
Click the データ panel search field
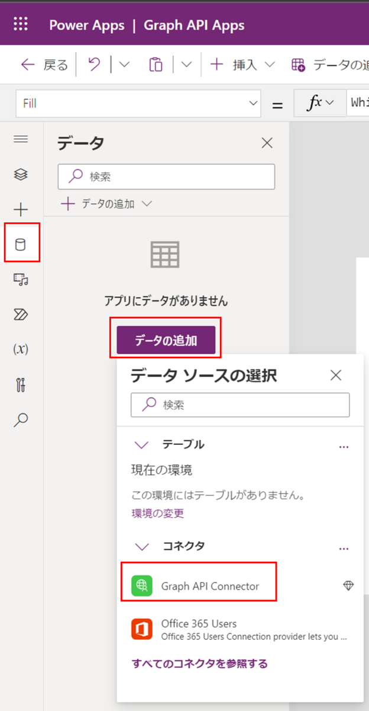(166, 177)
